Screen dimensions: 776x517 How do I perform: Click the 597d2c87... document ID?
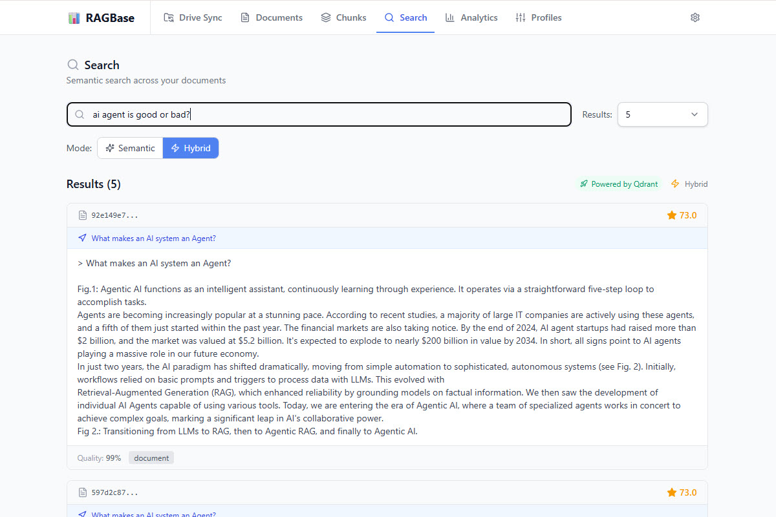[x=114, y=492]
